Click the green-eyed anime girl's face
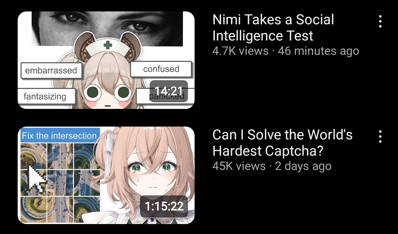The image size is (398, 234). tap(152, 173)
